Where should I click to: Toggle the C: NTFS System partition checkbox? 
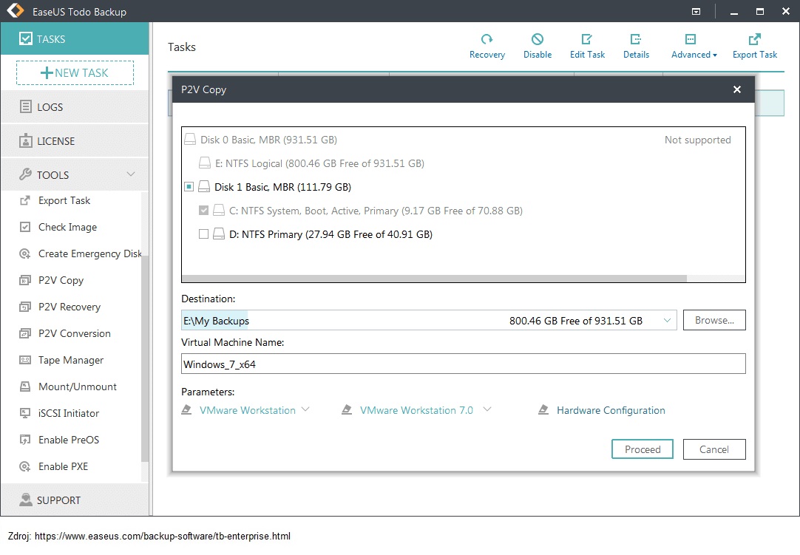204,211
